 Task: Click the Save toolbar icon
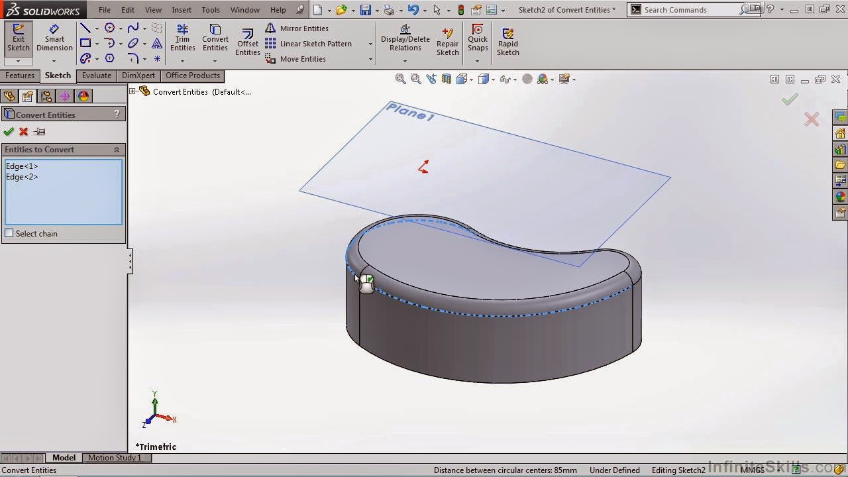(365, 10)
